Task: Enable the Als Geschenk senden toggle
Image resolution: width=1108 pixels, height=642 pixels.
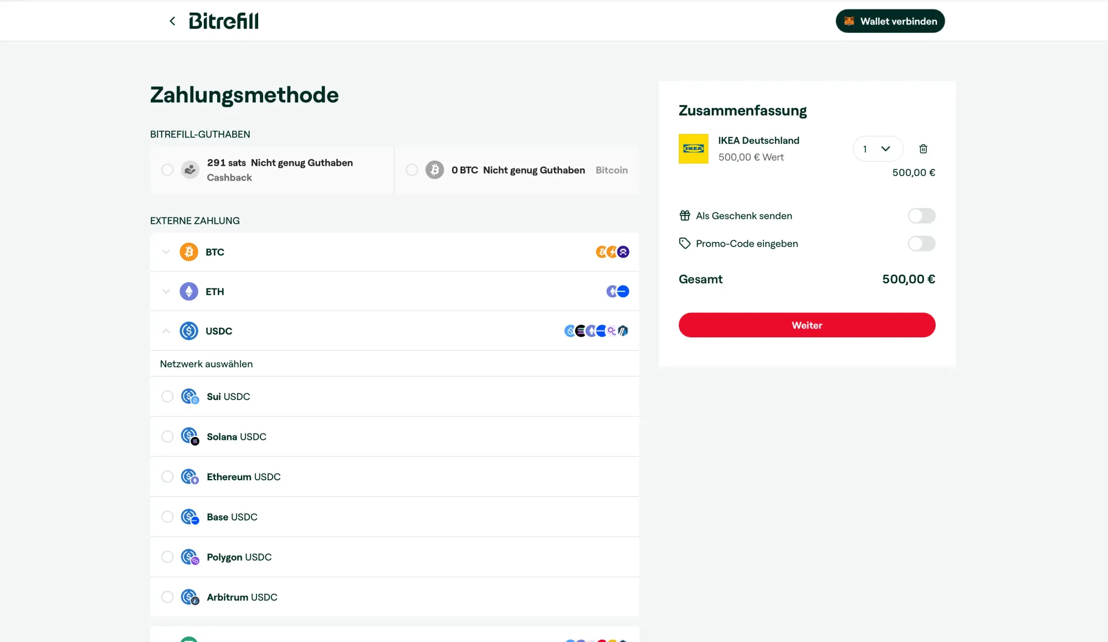Action: [922, 215]
